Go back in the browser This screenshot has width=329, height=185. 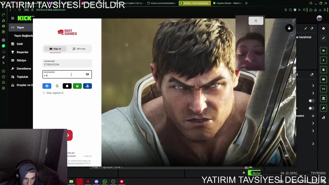[10, 10]
